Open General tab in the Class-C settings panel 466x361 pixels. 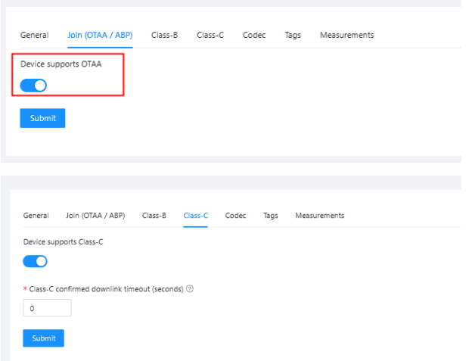click(x=36, y=216)
